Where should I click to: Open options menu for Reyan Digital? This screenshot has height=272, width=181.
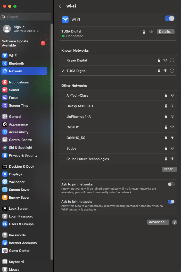172,60
